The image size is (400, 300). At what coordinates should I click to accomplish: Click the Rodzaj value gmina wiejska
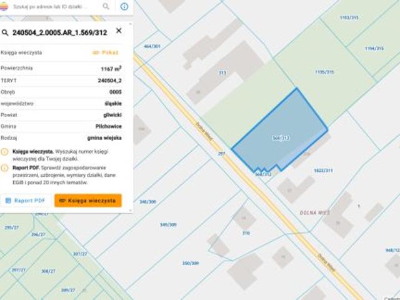pos(104,137)
